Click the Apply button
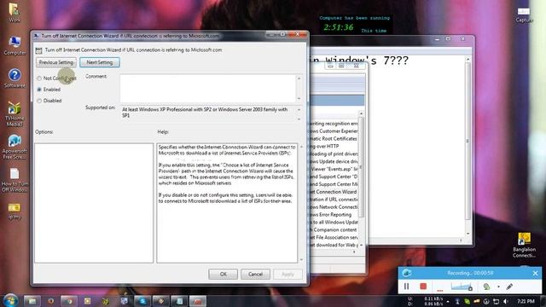 [288, 275]
